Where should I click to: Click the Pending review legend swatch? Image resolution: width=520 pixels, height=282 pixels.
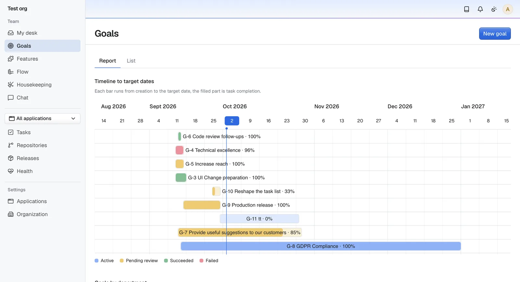click(122, 261)
